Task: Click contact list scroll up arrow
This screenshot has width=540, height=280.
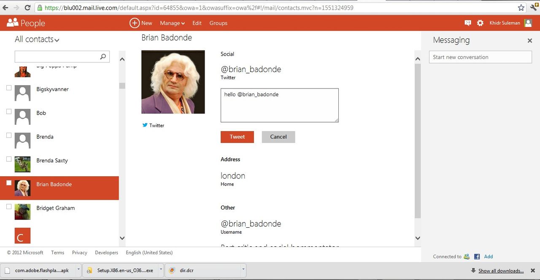Action: tap(122, 59)
